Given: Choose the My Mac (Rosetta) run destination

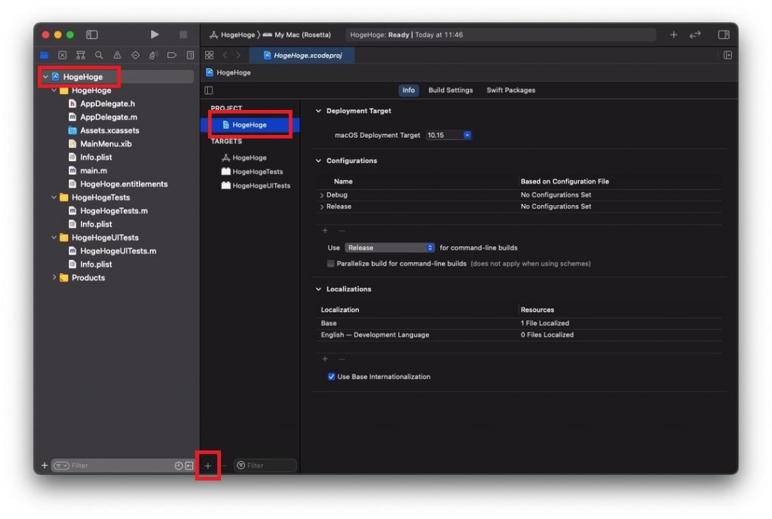Looking at the screenshot, I should [297, 35].
